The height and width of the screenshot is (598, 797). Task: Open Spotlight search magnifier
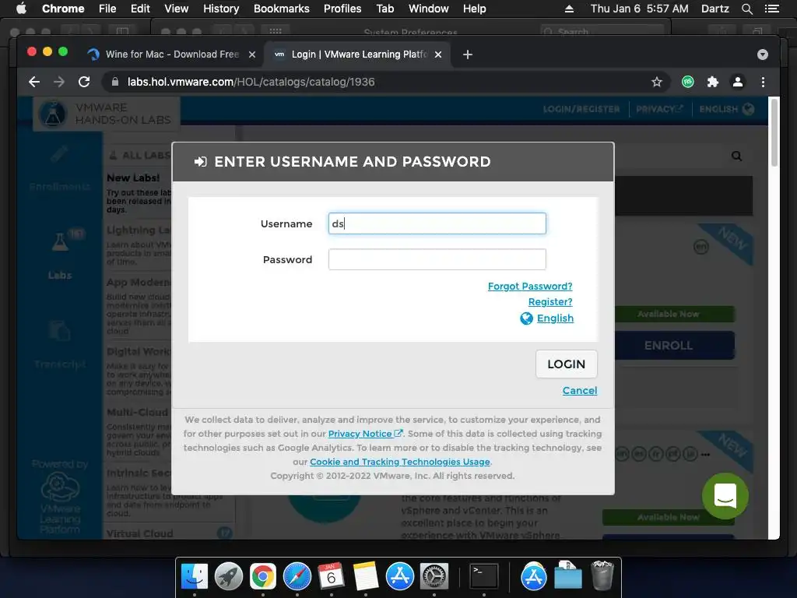click(x=746, y=9)
